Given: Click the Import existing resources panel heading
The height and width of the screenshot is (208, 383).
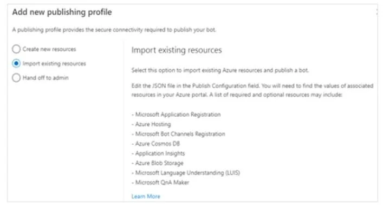Looking at the screenshot, I should coord(177,50).
